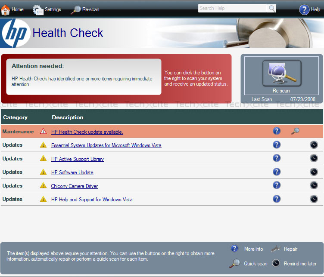Click More info icon for HP Active Support Library
This screenshot has height=277, width=324.
pos(277,158)
